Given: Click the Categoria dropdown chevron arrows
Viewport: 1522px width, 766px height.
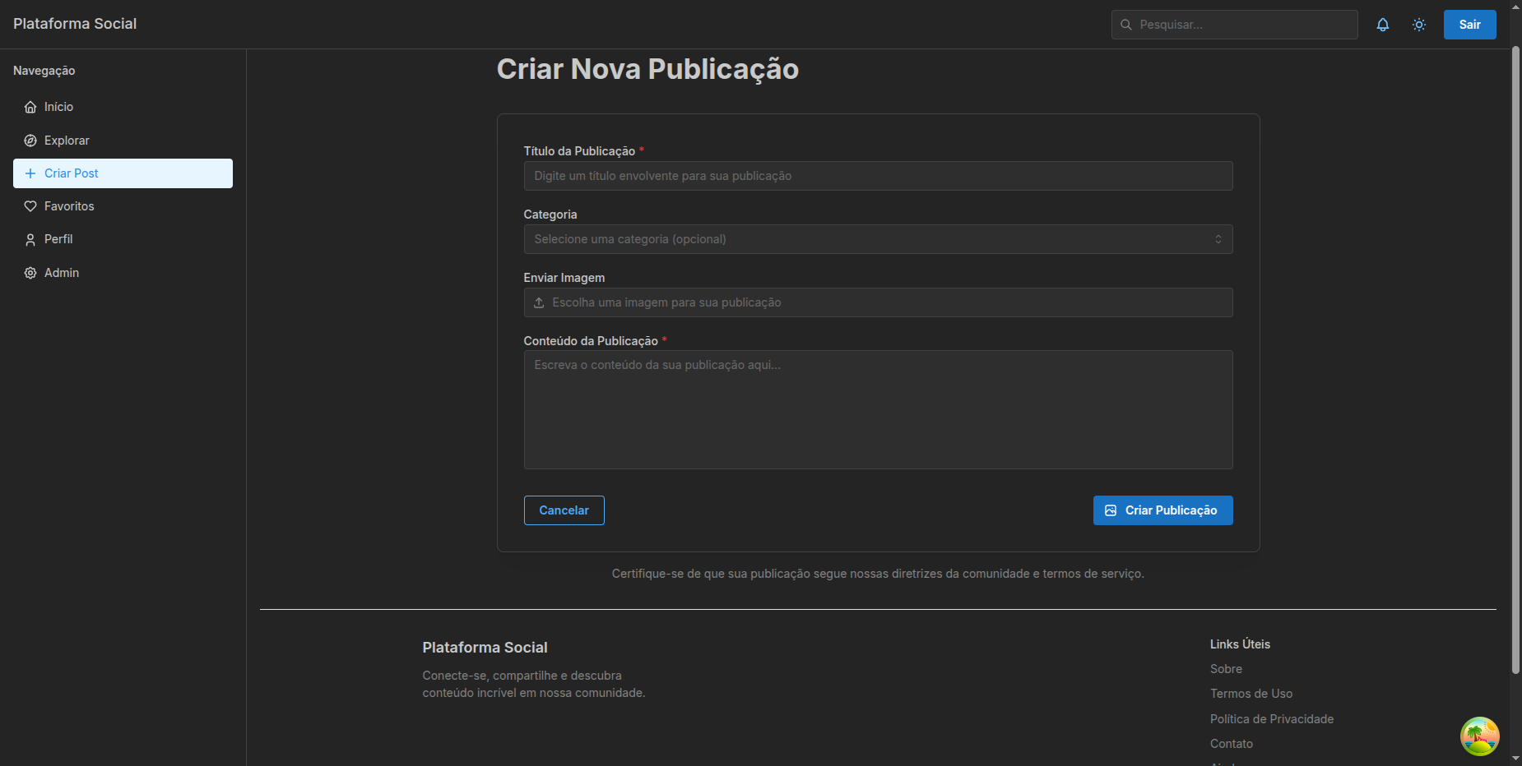Looking at the screenshot, I should click(1218, 239).
